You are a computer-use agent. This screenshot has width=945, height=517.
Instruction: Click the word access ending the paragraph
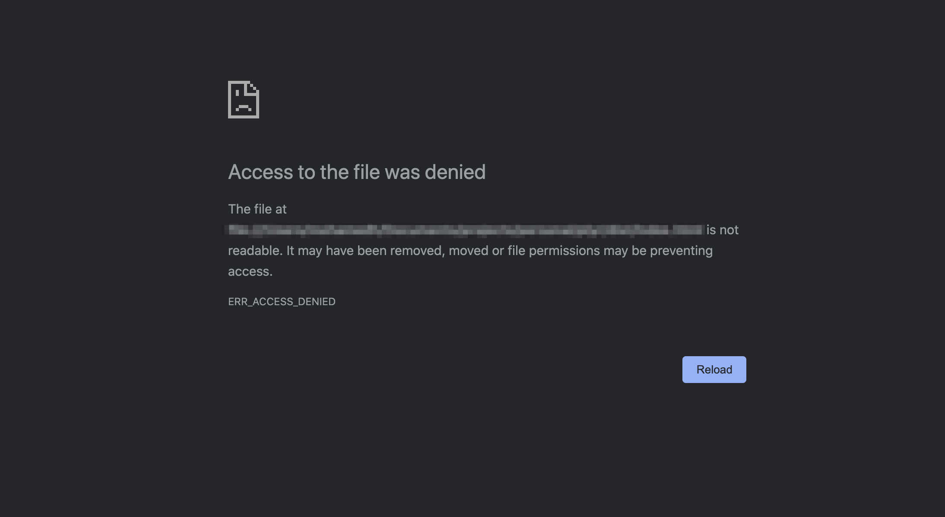point(250,271)
